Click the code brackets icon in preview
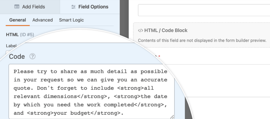This screenshot has width=270, height=119. [x=141, y=30]
